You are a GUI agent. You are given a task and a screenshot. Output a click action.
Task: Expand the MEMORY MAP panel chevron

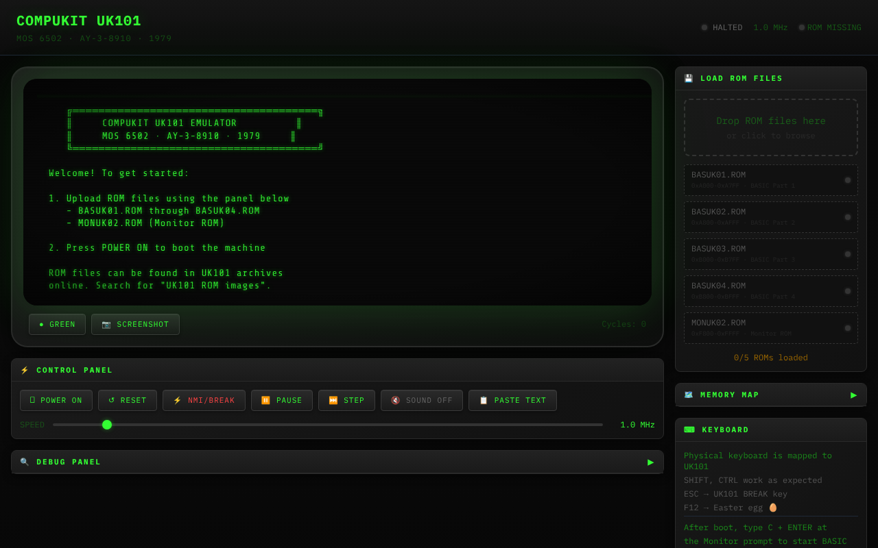853,395
